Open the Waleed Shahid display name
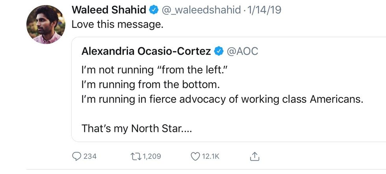 (x=108, y=10)
